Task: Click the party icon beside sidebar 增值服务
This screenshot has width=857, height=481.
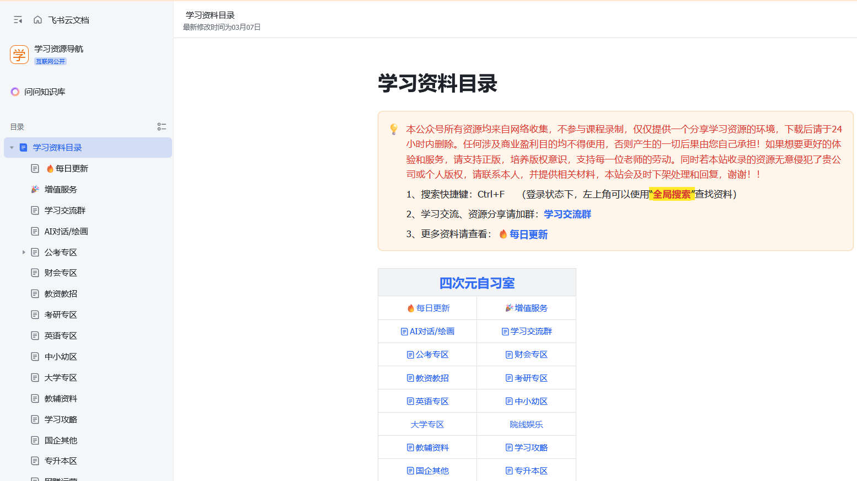Action: click(35, 190)
